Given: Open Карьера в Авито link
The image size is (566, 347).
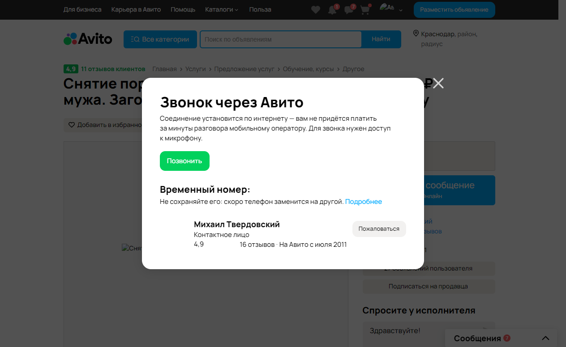Looking at the screenshot, I should (136, 9).
